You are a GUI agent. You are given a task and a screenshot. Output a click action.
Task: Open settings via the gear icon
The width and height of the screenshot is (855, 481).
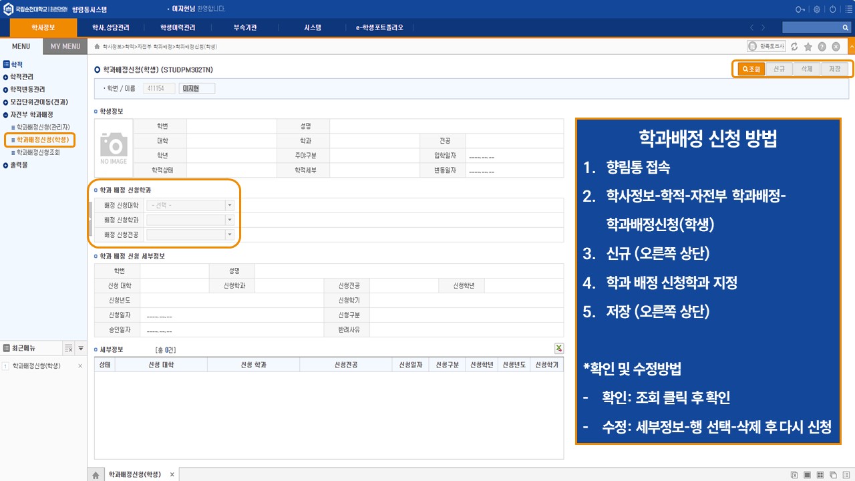(x=816, y=9)
